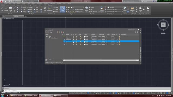The height and width of the screenshot is (97, 173).
Task: Toggle Lock for Defpoints layer
Action: [81, 38]
